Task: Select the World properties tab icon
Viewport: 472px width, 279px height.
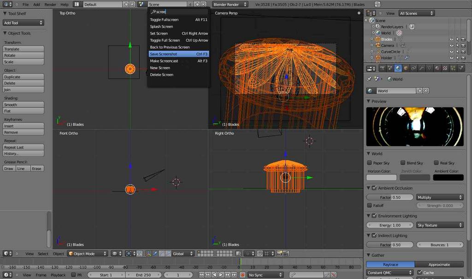Action: pos(398,68)
